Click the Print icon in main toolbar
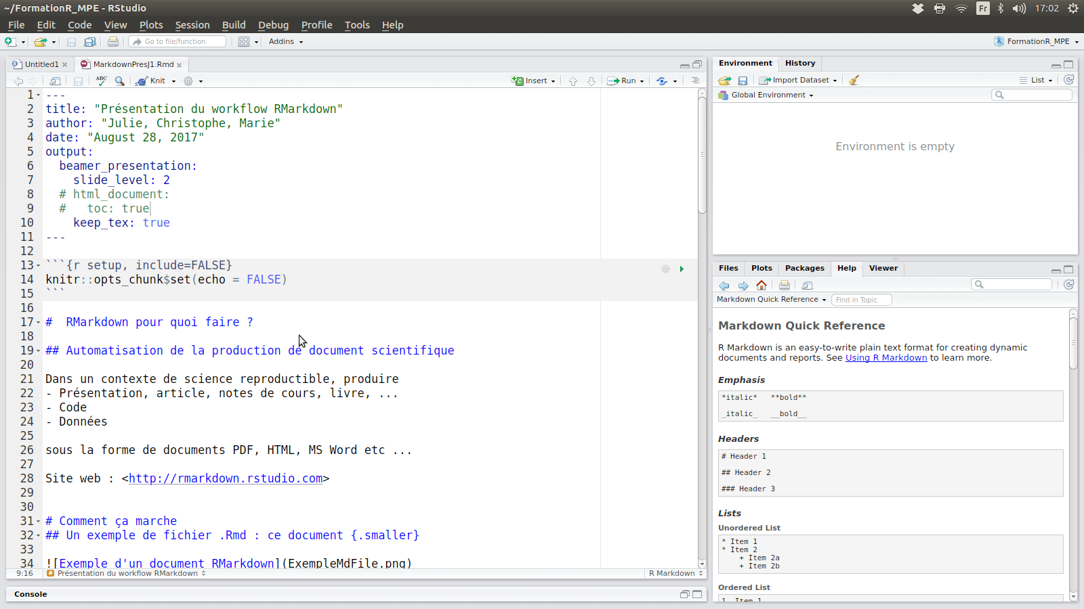 113,42
